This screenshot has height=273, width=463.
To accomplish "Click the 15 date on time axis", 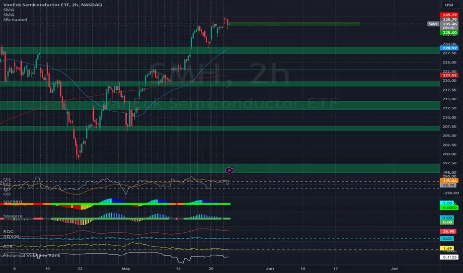I will coord(47,269).
